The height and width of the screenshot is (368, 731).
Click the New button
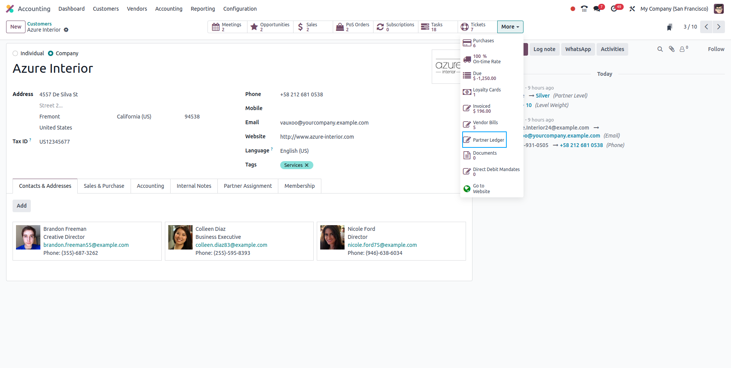point(16,27)
